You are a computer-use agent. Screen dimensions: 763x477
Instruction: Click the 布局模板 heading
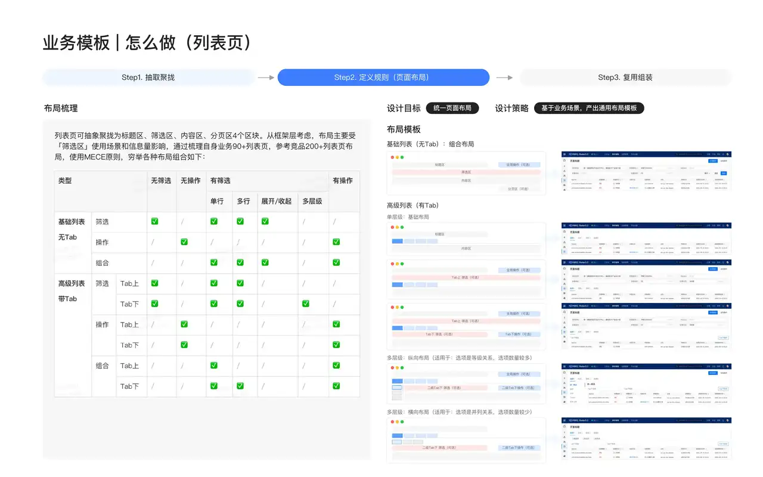tap(404, 129)
